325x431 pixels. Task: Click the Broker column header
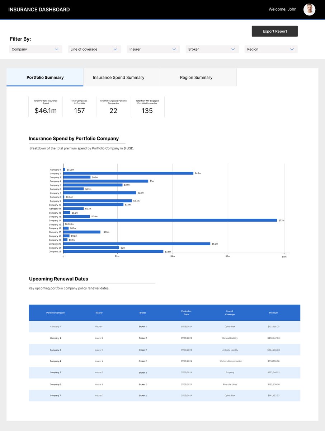point(143,313)
